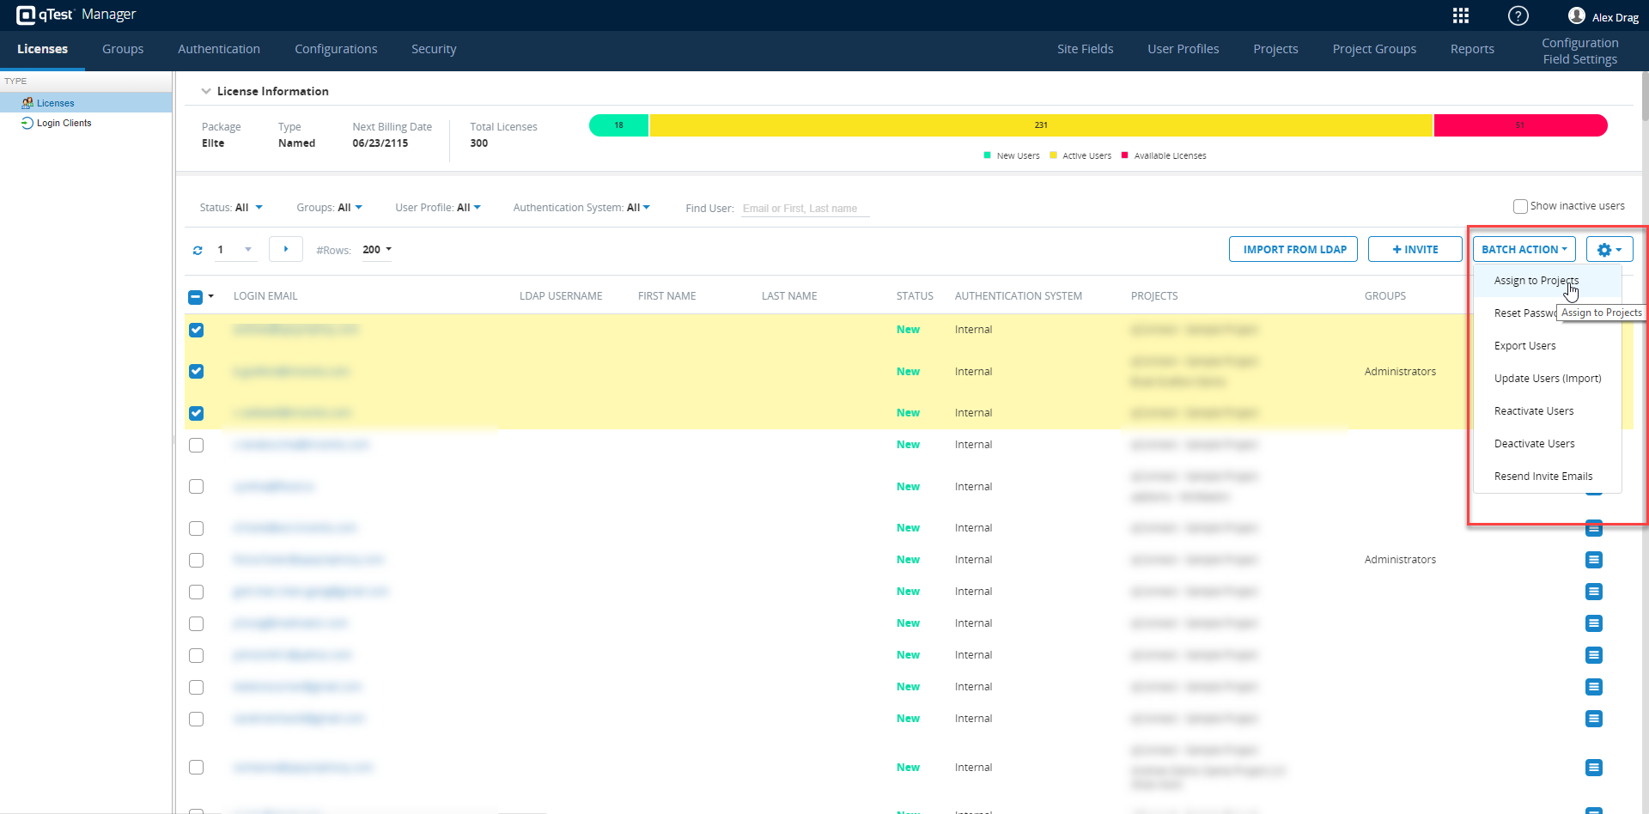Click the IMPORT FROM LDAP button
This screenshot has width=1649, height=814.
(x=1293, y=250)
